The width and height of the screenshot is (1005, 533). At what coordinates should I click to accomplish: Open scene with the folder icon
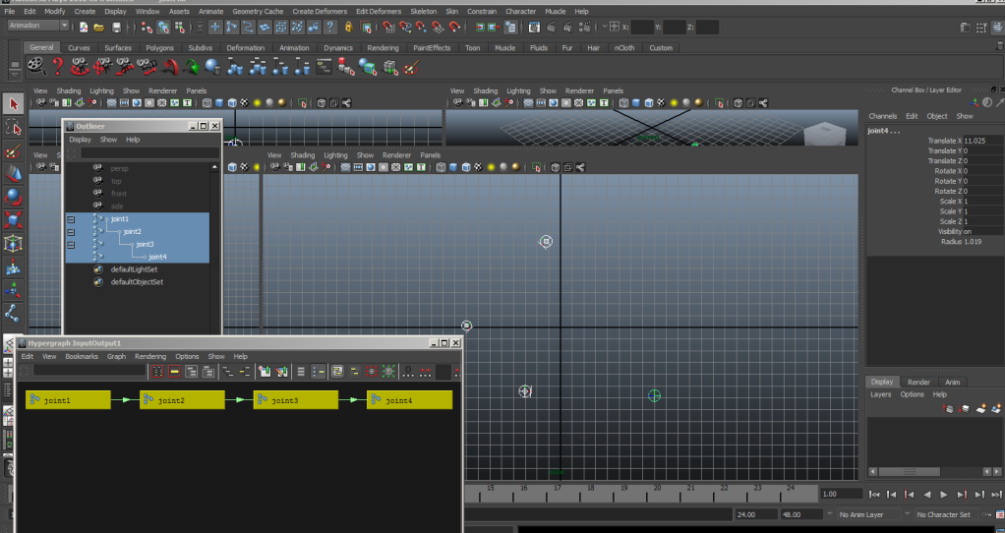click(99, 27)
